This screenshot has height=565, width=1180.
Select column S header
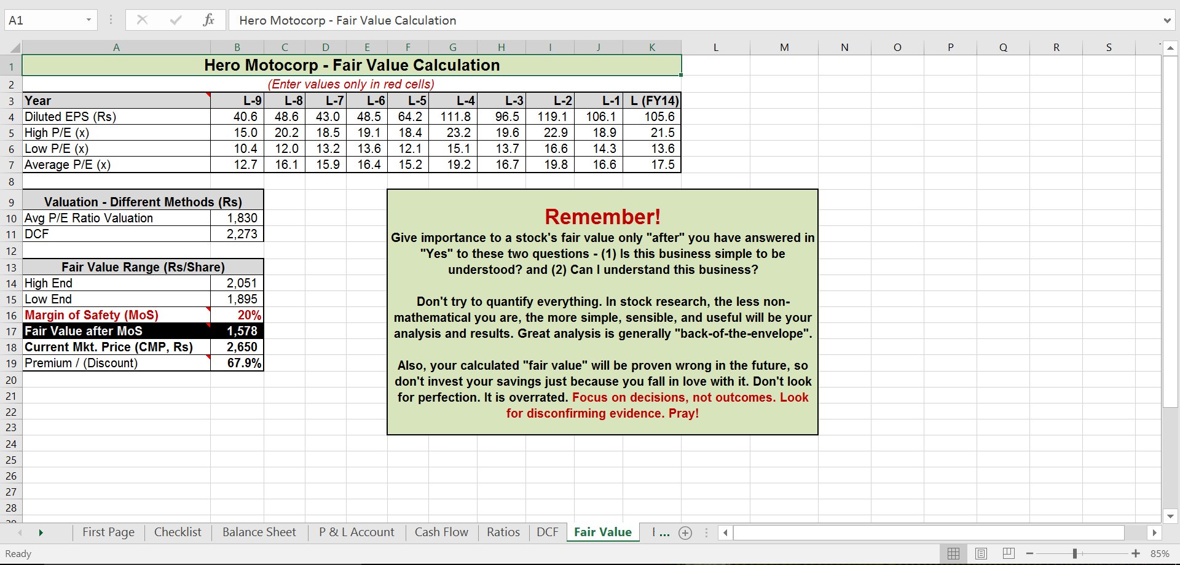(1109, 47)
